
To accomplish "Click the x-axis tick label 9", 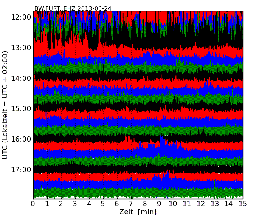I will click(159, 204).
